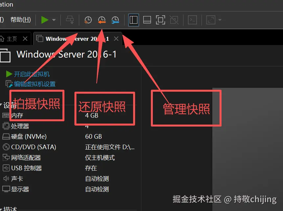Select the 处理器 device row
The image size is (283, 211).
69,126
